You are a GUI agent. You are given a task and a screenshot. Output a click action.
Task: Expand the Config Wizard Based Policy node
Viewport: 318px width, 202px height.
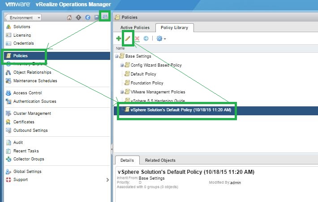[x=122, y=65]
